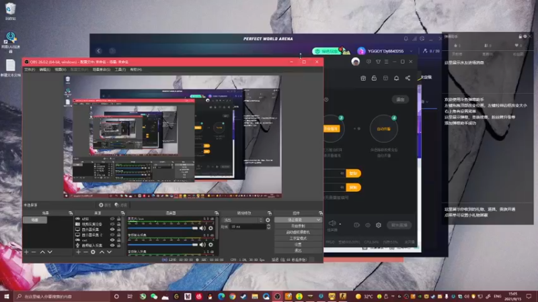Open the 工具(T) menu in OBS
This screenshot has height=302, width=538.
point(120,70)
